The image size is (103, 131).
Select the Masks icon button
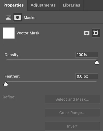pyautogui.click(x=18, y=17)
